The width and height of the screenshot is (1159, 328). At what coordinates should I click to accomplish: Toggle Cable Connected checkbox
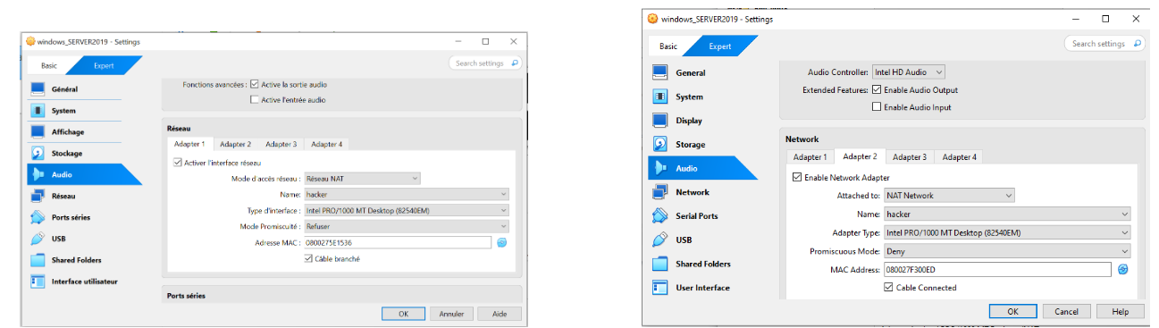pyautogui.click(x=888, y=288)
